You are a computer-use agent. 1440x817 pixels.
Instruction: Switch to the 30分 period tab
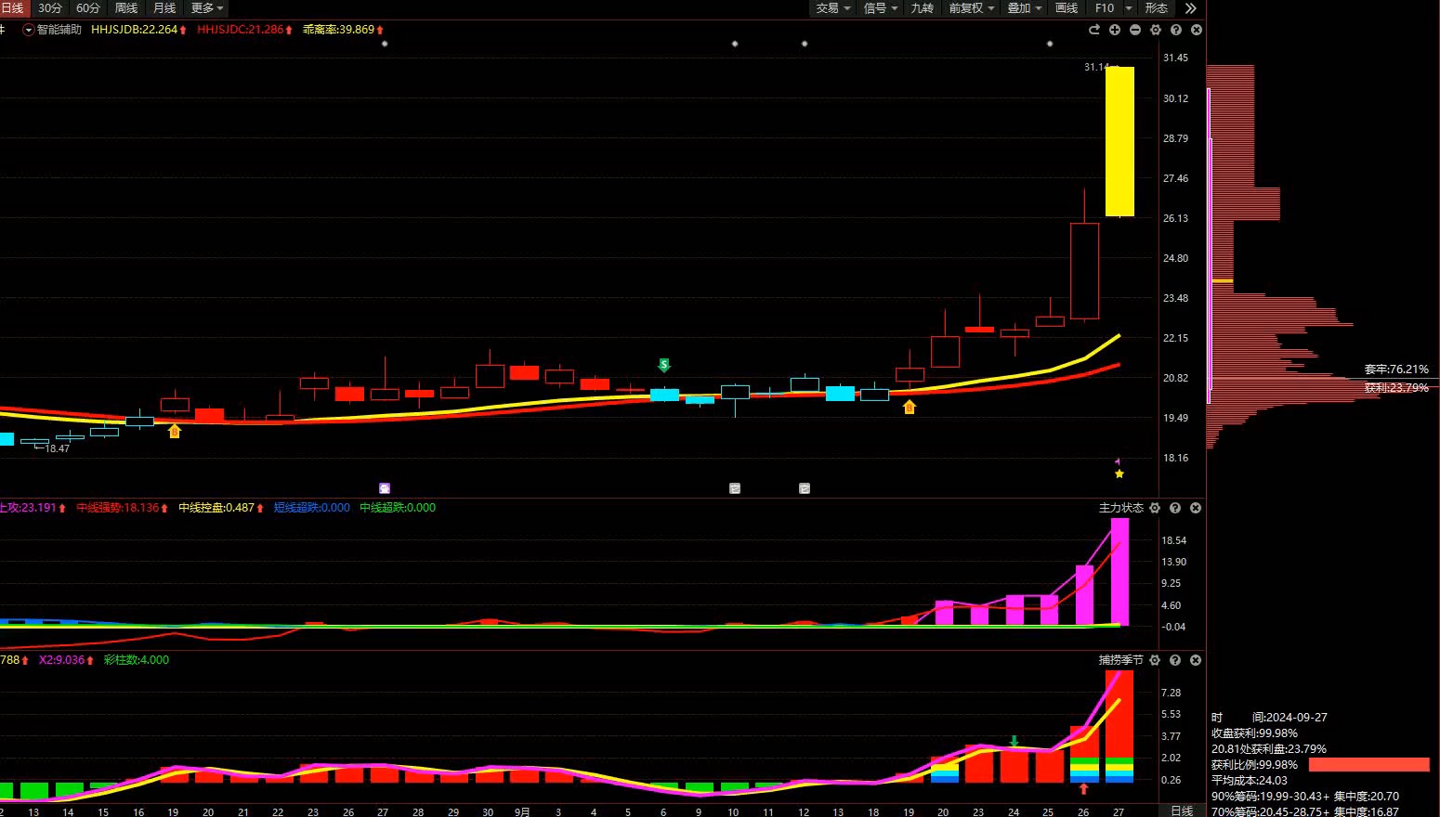tap(50, 7)
